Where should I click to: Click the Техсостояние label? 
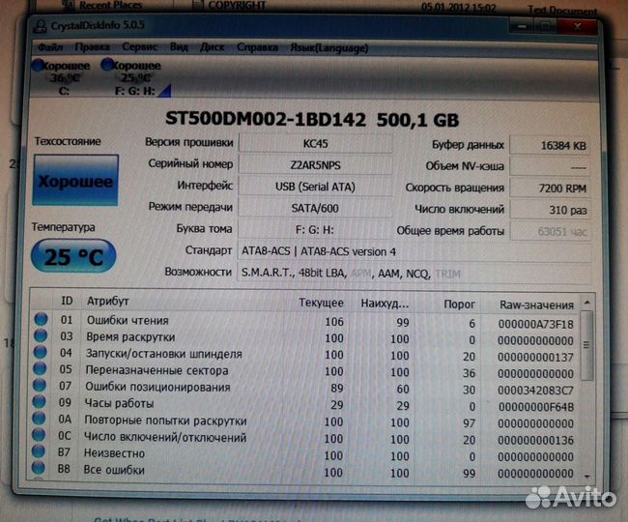[x=68, y=141]
